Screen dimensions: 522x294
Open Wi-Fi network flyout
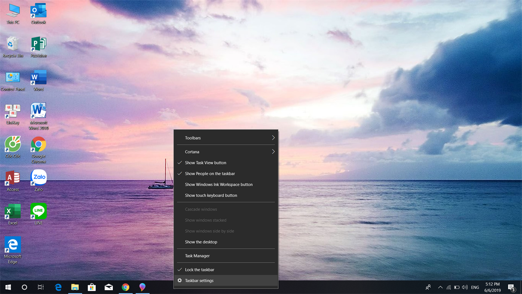tap(449, 287)
